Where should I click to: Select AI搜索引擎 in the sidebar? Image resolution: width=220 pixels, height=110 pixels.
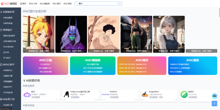[x=8, y=76]
